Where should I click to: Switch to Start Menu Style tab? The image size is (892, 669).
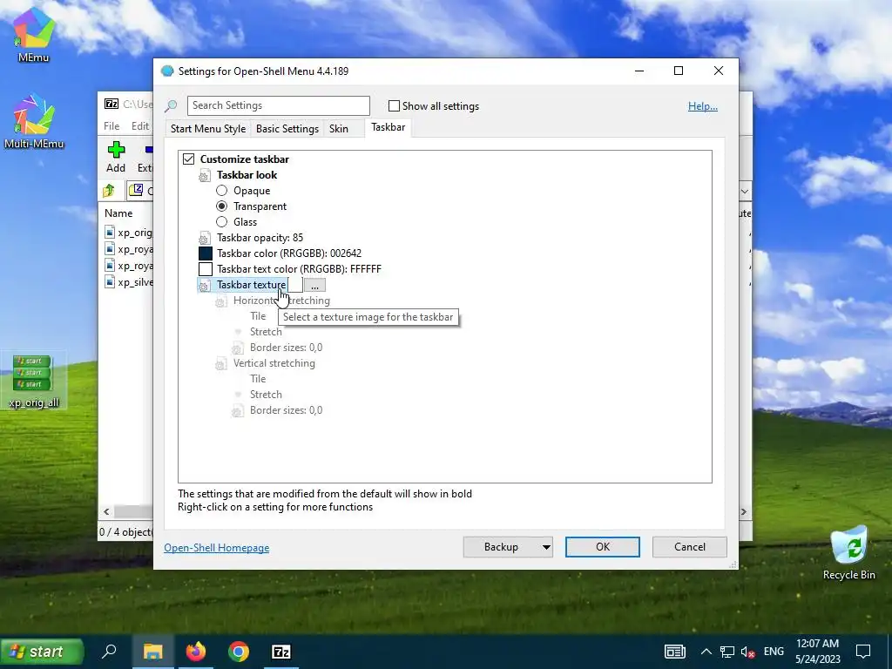[x=208, y=129]
